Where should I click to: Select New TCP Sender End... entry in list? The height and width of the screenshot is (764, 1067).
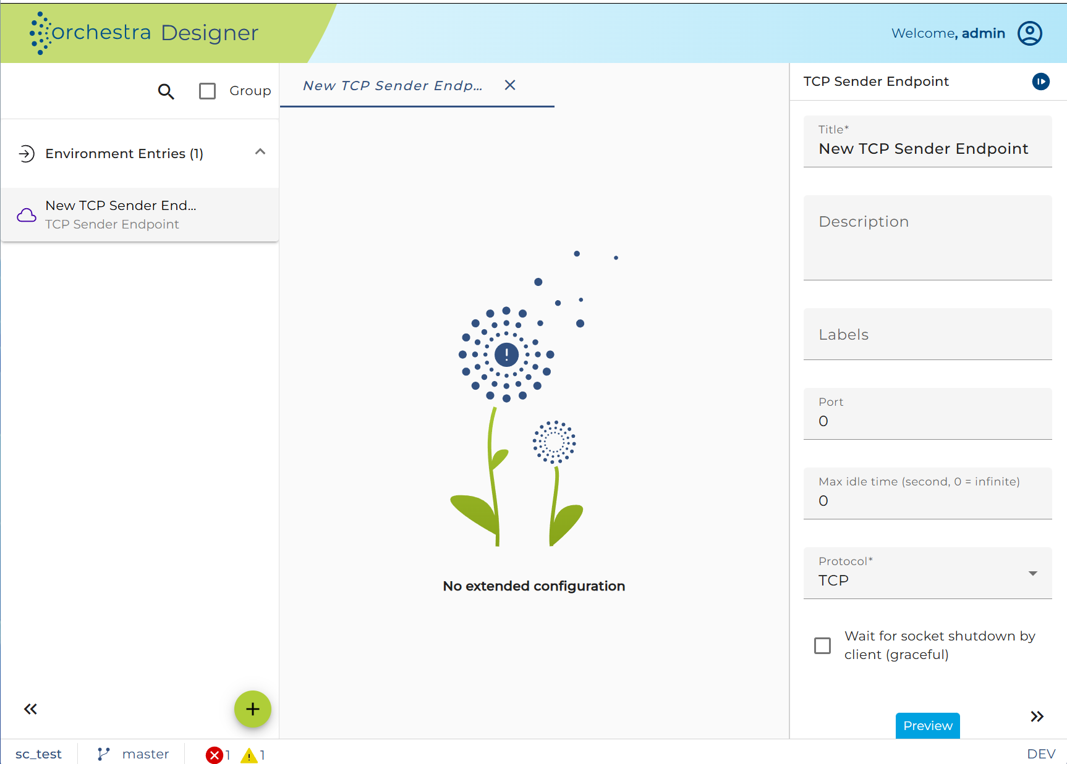tap(140, 214)
